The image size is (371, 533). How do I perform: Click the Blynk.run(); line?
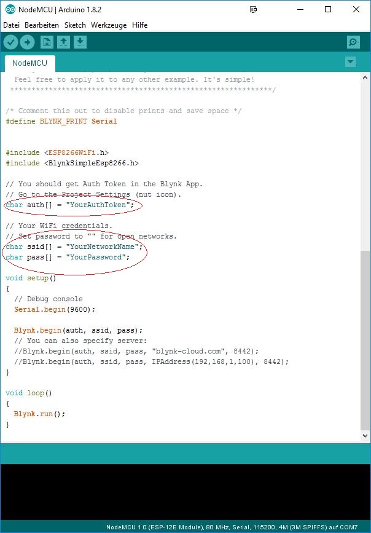click(39, 414)
